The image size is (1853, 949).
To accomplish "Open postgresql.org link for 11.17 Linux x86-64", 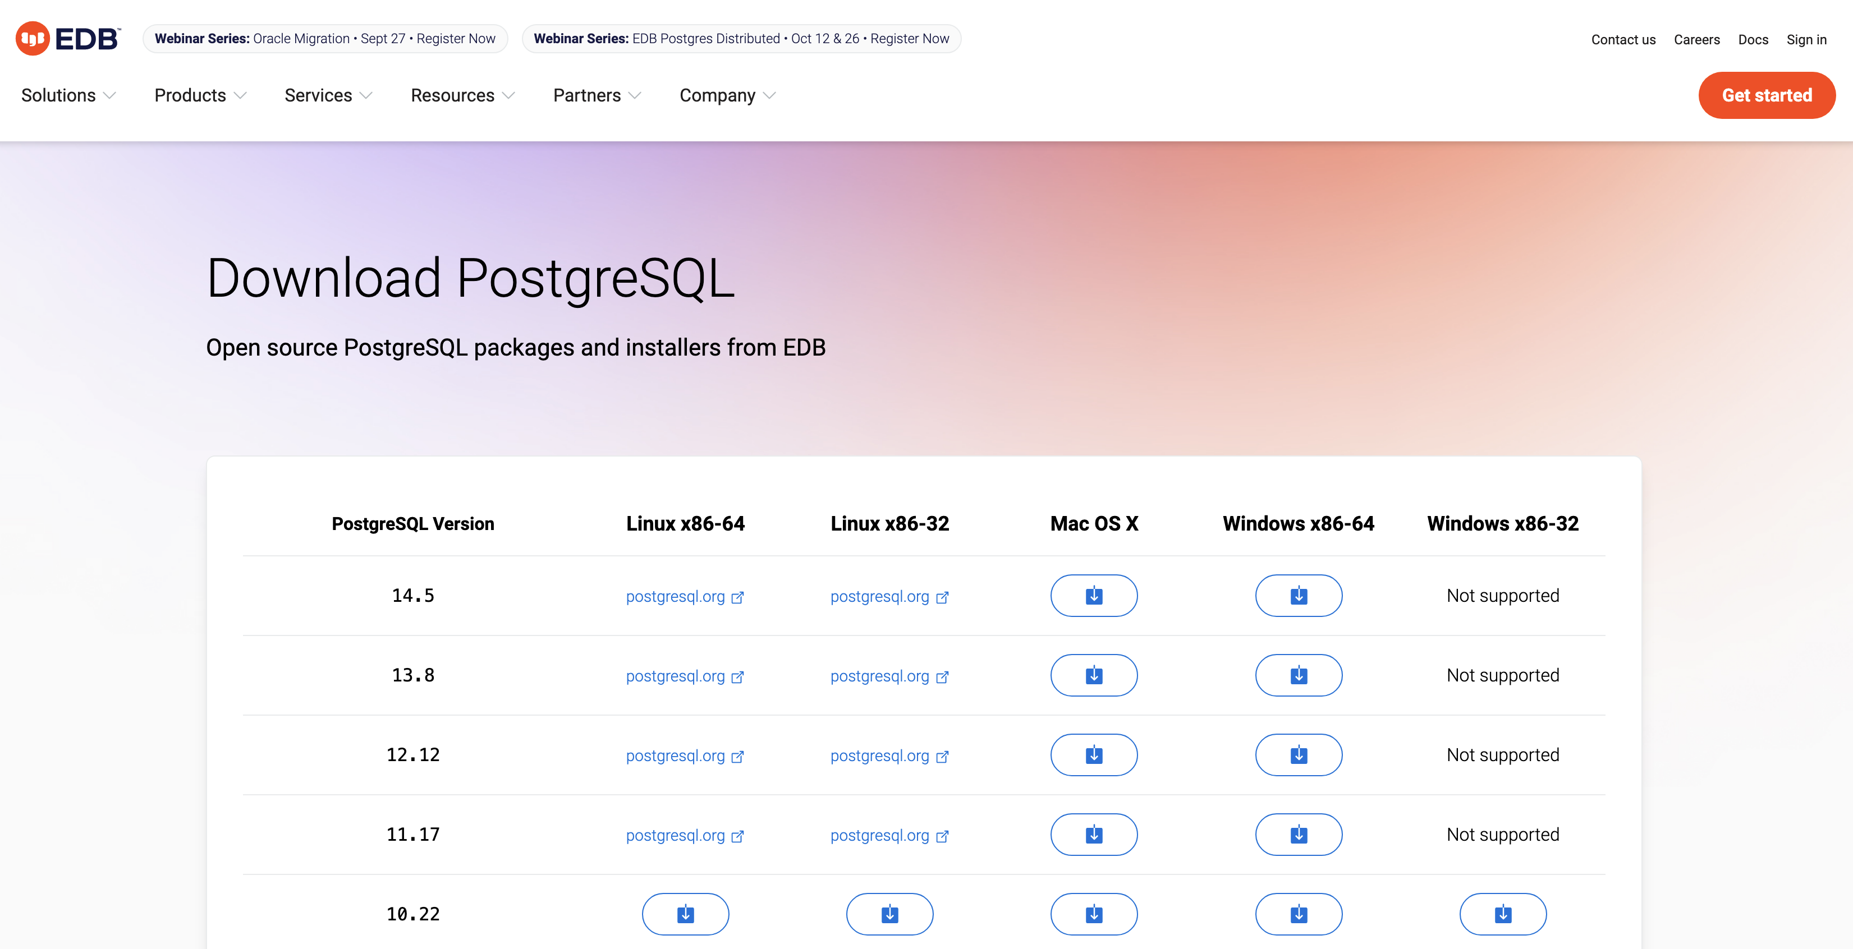I will tap(685, 836).
